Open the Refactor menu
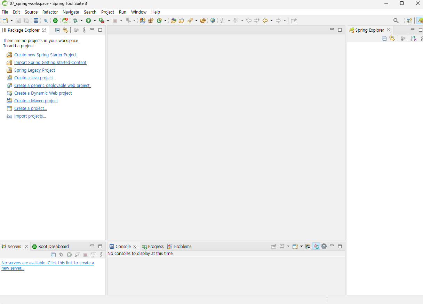 (50, 12)
